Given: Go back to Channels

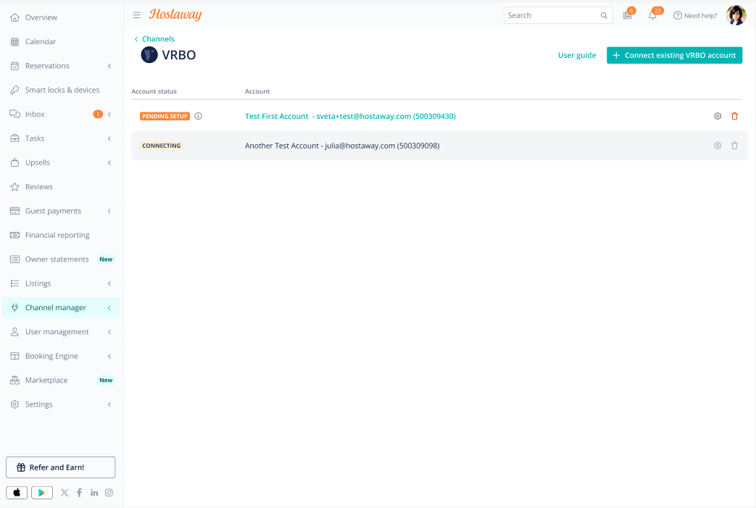Looking at the screenshot, I should click(x=154, y=39).
